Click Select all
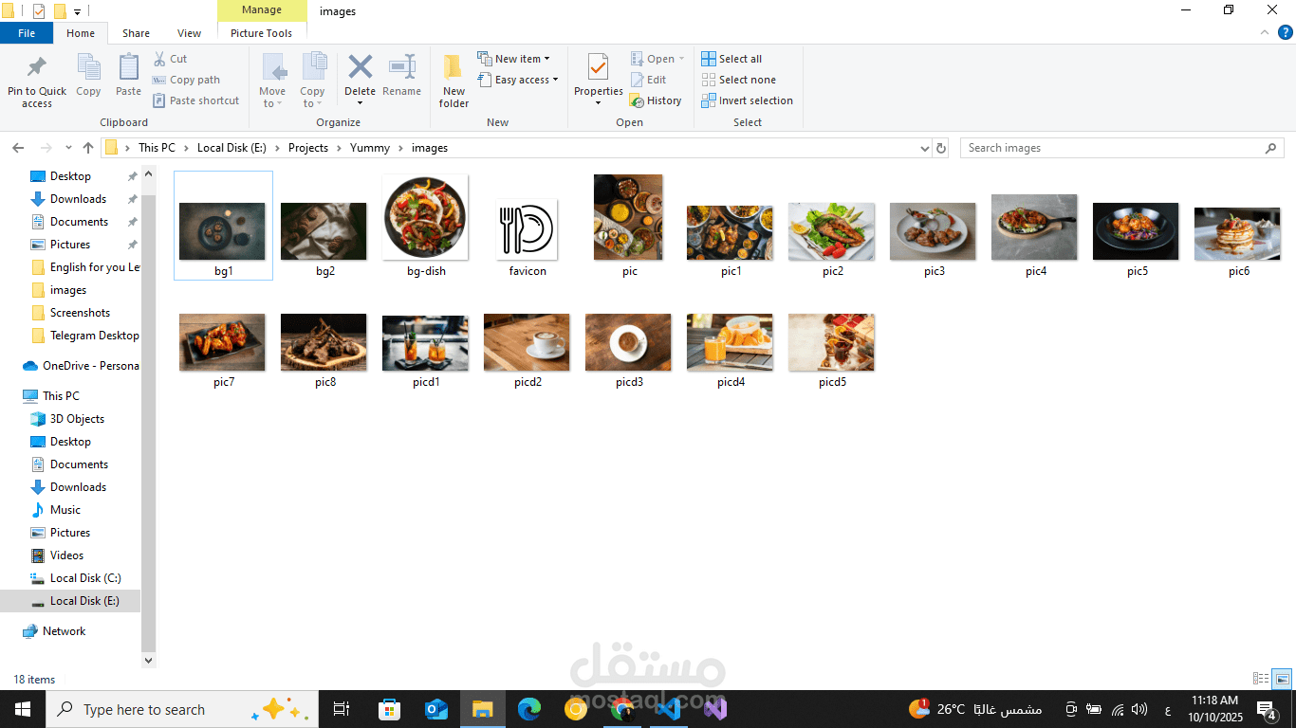1296x728 pixels. [x=731, y=59]
